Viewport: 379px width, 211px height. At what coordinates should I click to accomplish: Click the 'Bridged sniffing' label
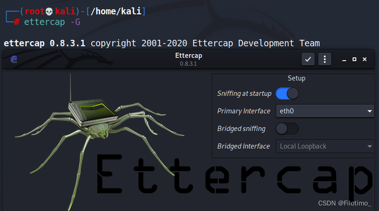pyautogui.click(x=241, y=129)
